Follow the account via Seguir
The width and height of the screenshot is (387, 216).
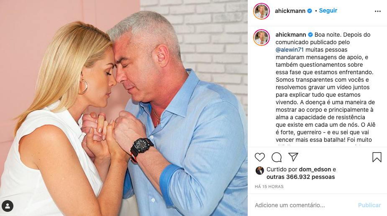[x=328, y=10]
